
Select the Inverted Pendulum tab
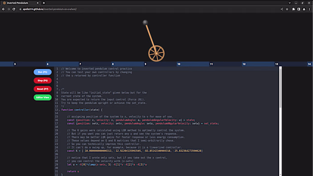click(20, 3)
